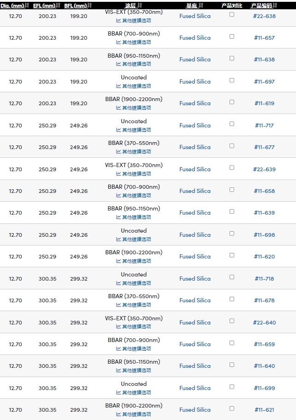Open Fused Silica link in #11-718 row
Screen dimensions: 296x420
[195, 279]
